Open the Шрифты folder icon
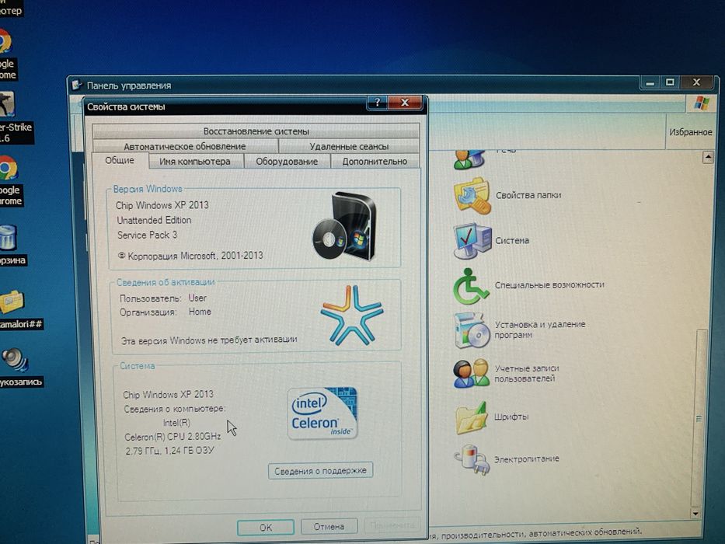This screenshot has height=544, width=725. (x=471, y=418)
